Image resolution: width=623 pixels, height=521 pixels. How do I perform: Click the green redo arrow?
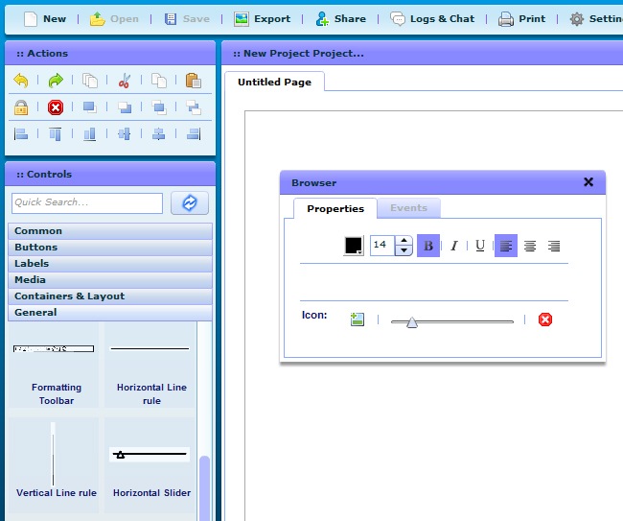click(56, 81)
